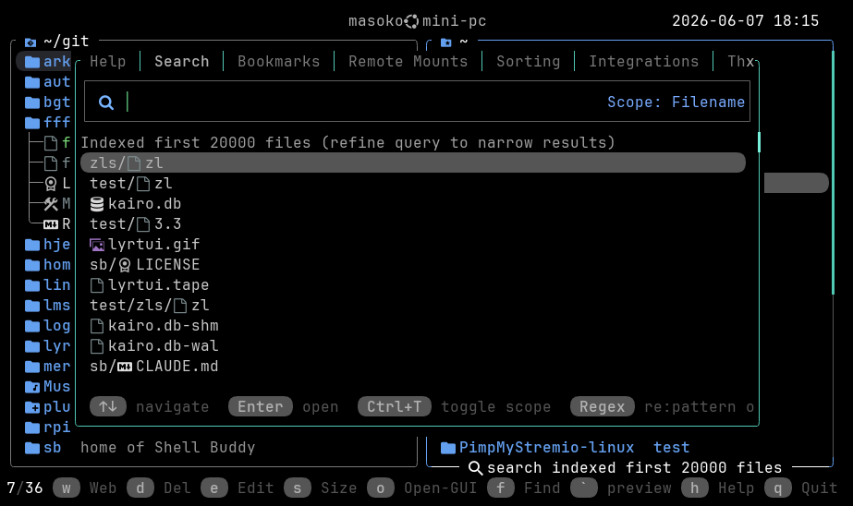Click the license icon next to sb/ LICENSE
The height and width of the screenshot is (506, 853).
tap(125, 265)
